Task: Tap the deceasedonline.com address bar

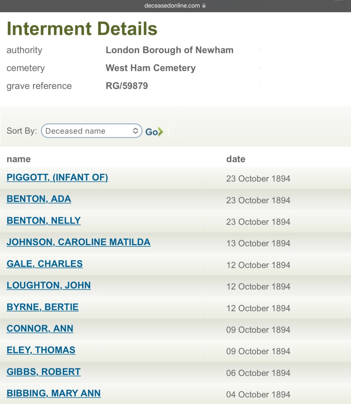Action: click(172, 6)
